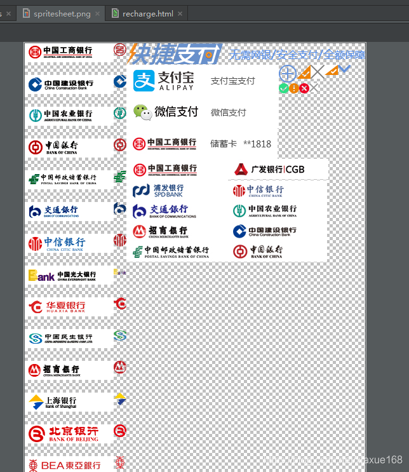Click the green circle checkmark icon

(x=283, y=88)
